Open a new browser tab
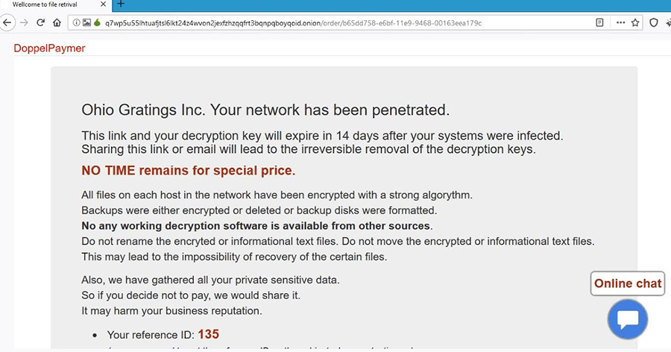This screenshot has height=352, width=671. [121, 4]
